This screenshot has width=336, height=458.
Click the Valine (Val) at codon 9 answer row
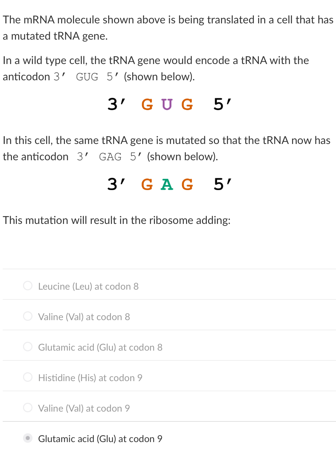pyautogui.click(x=84, y=408)
